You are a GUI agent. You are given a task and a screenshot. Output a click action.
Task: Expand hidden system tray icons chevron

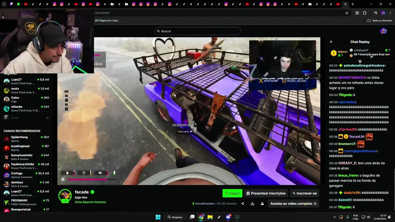tap(335, 217)
